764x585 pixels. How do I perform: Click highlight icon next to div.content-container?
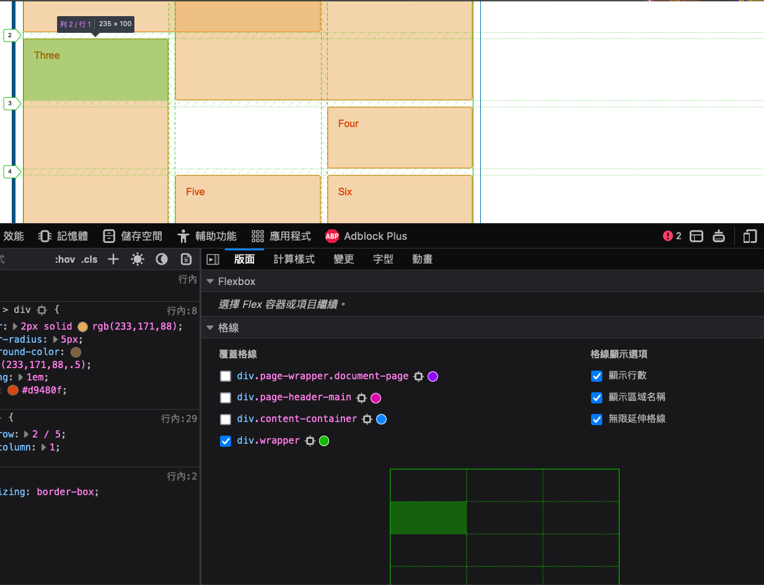click(367, 420)
